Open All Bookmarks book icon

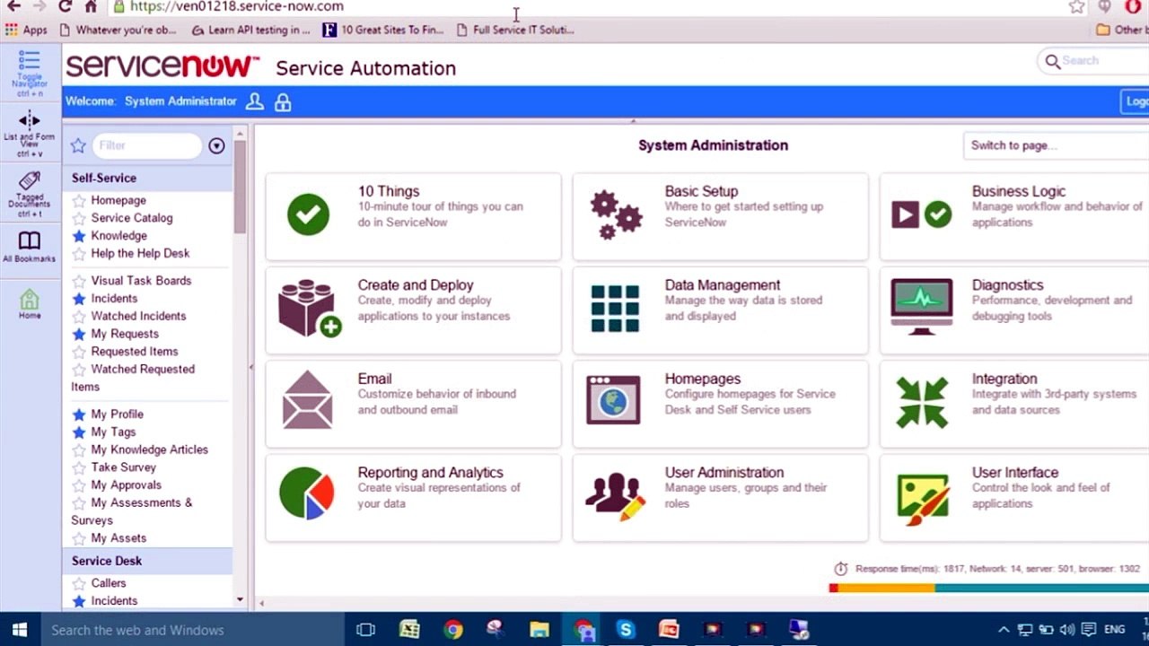coord(30,240)
